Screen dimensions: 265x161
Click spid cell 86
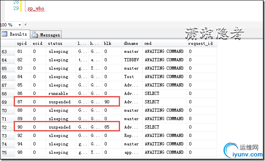pyautogui.click(x=23, y=93)
